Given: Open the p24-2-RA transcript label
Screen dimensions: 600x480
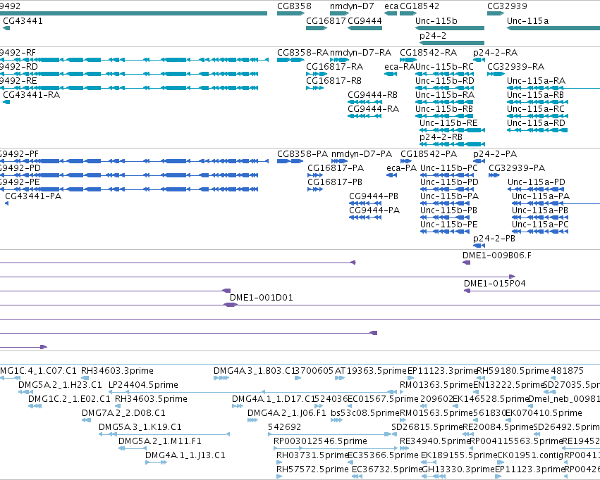Looking at the screenshot, I should 495,53.
